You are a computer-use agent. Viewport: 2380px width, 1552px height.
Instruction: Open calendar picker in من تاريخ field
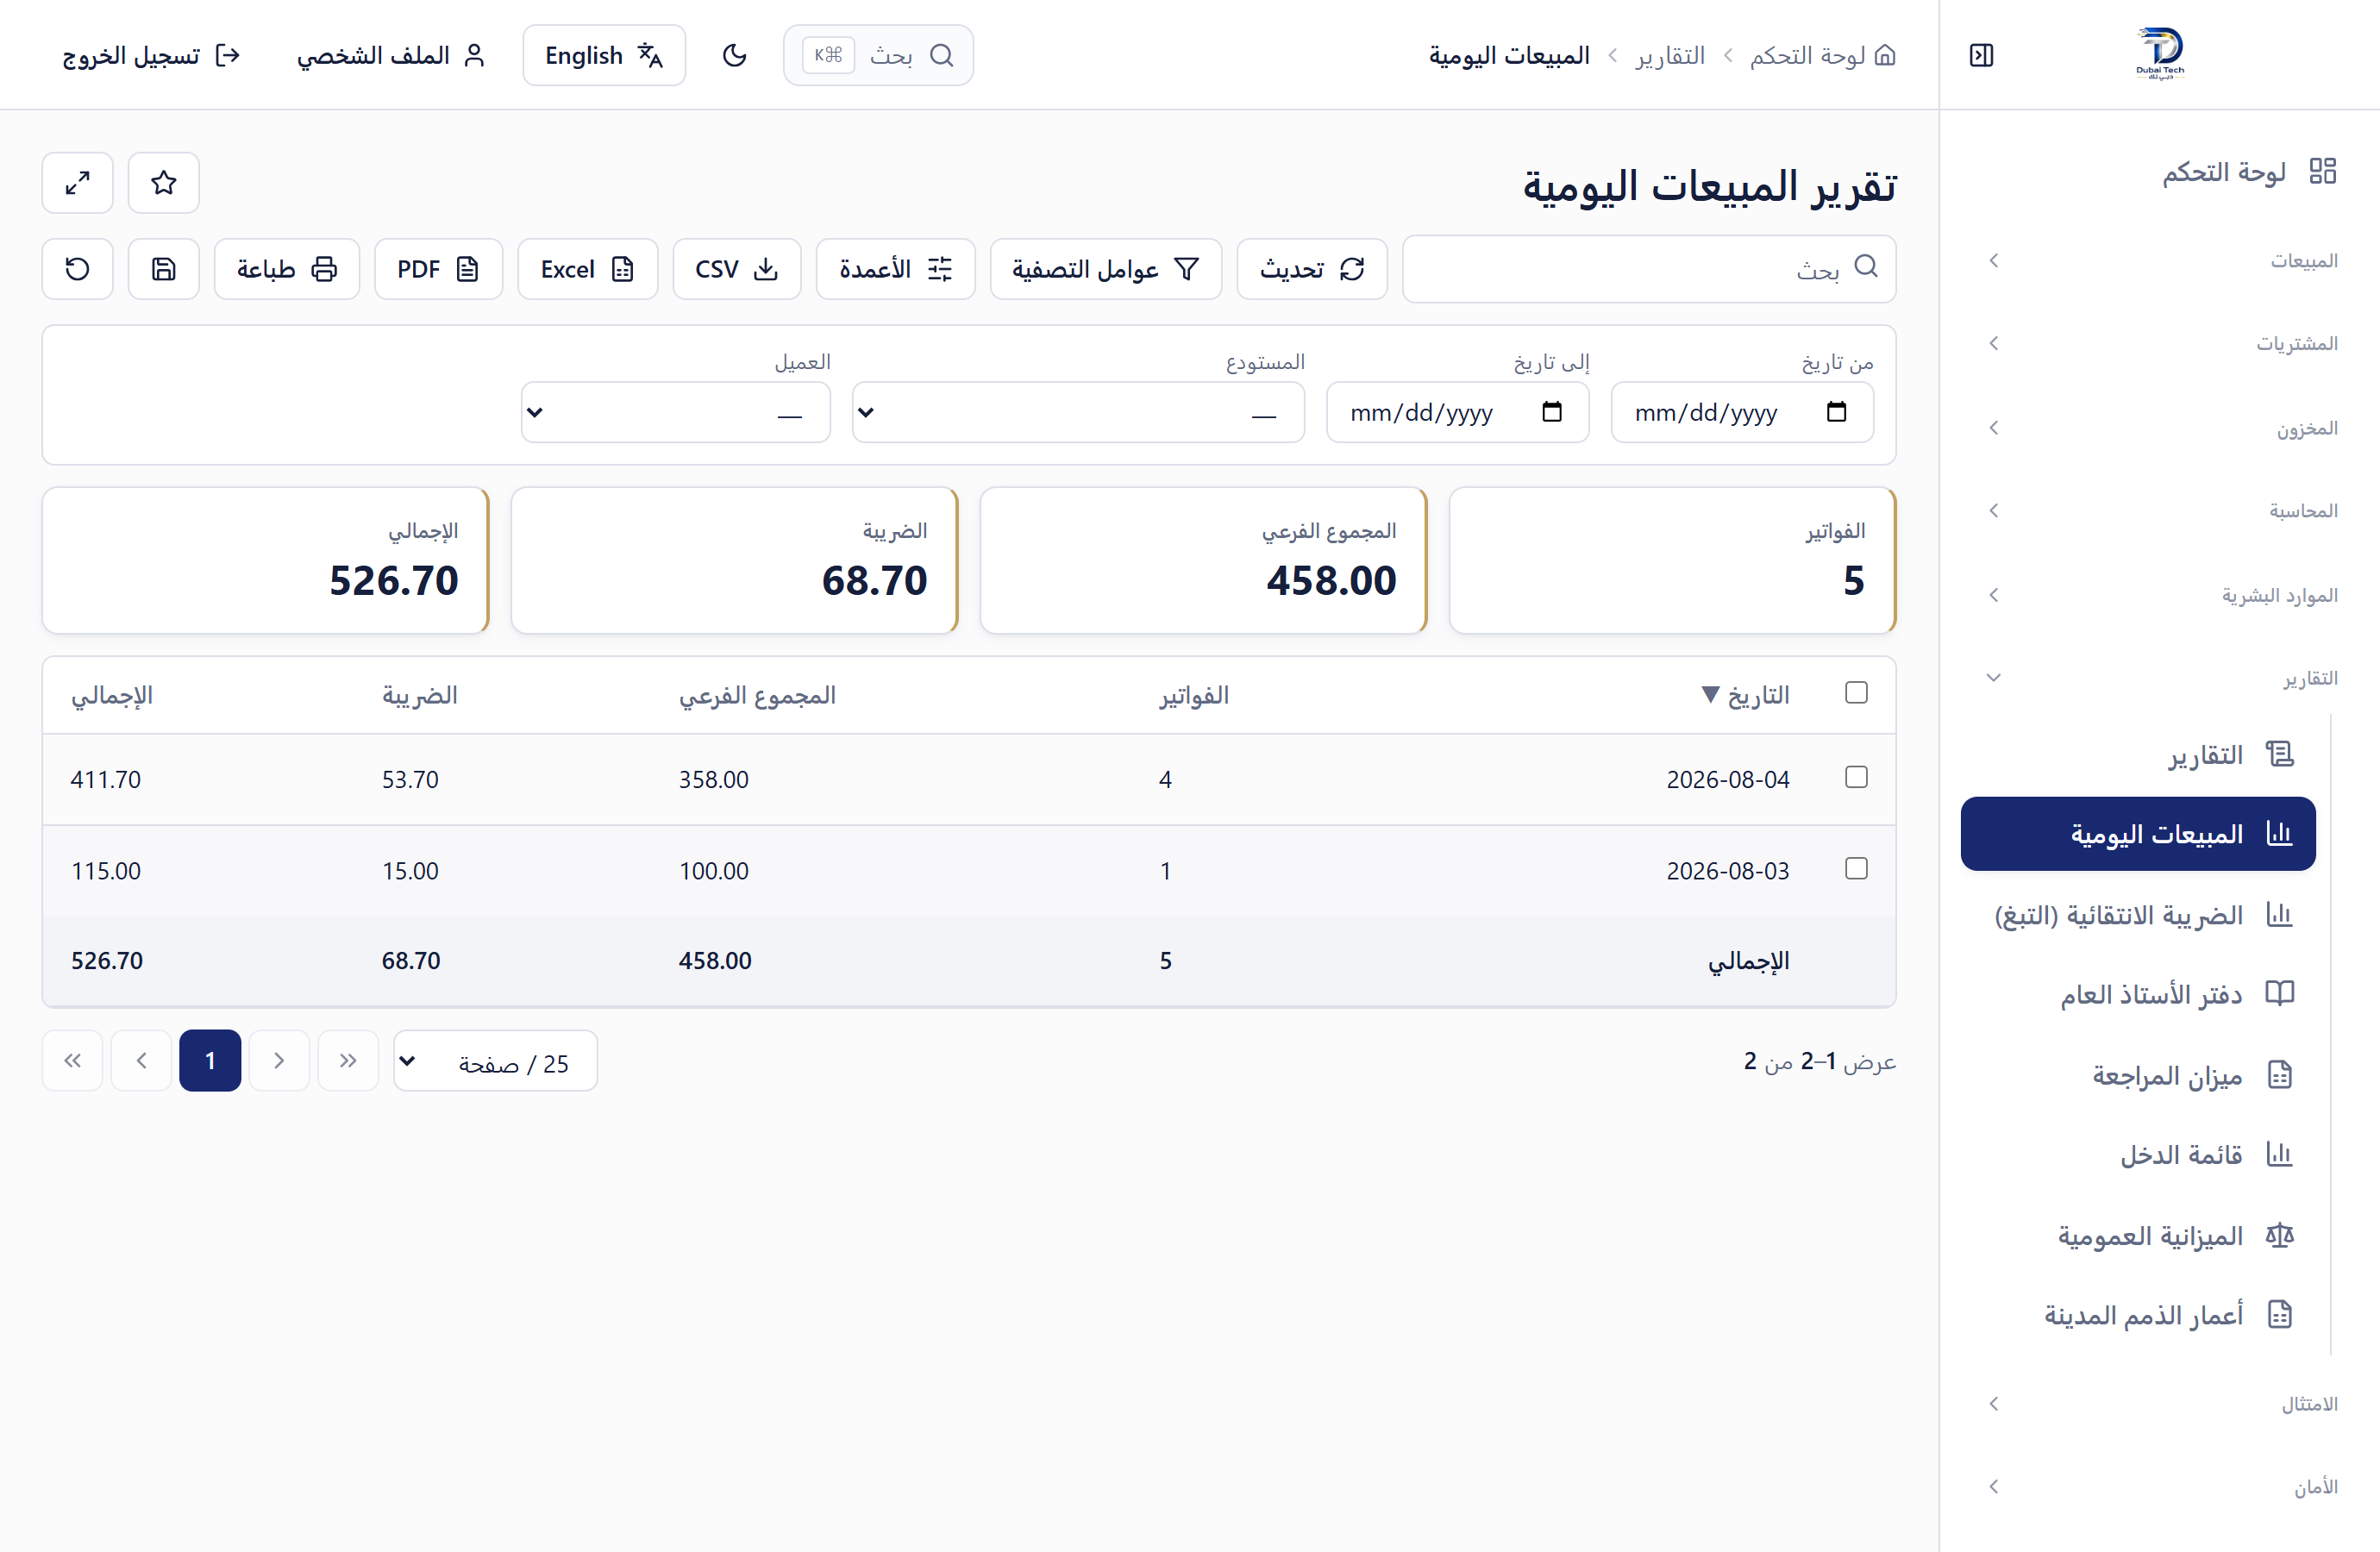1836,412
